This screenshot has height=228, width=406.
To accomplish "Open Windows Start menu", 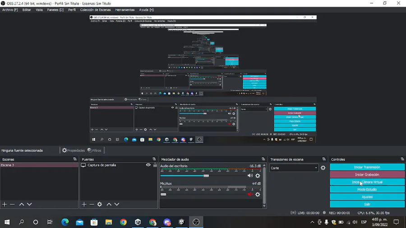I will coord(7,222).
